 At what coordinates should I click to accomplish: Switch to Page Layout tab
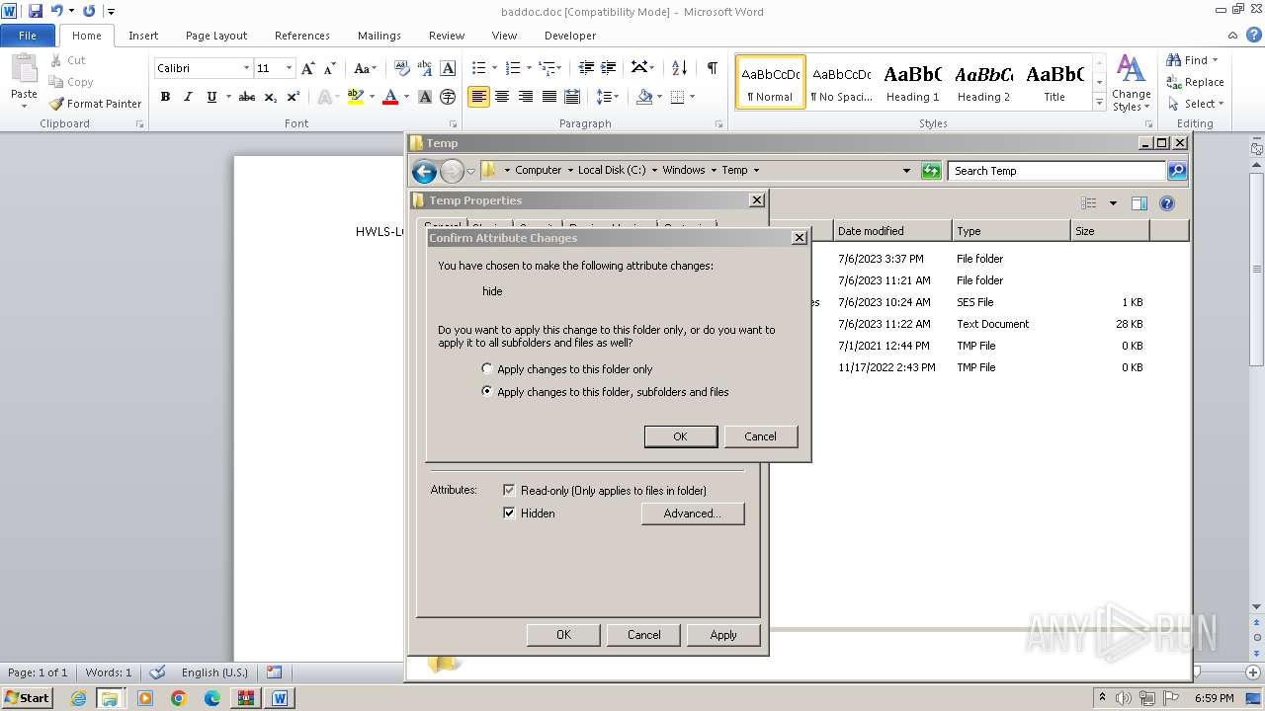tap(216, 36)
